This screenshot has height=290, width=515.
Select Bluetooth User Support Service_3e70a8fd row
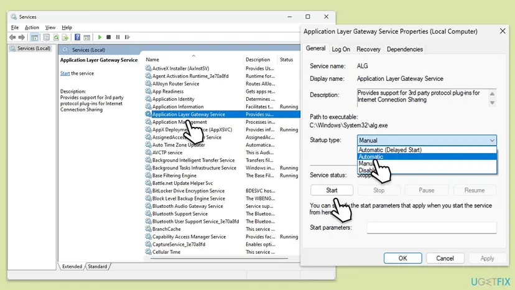[222, 222]
